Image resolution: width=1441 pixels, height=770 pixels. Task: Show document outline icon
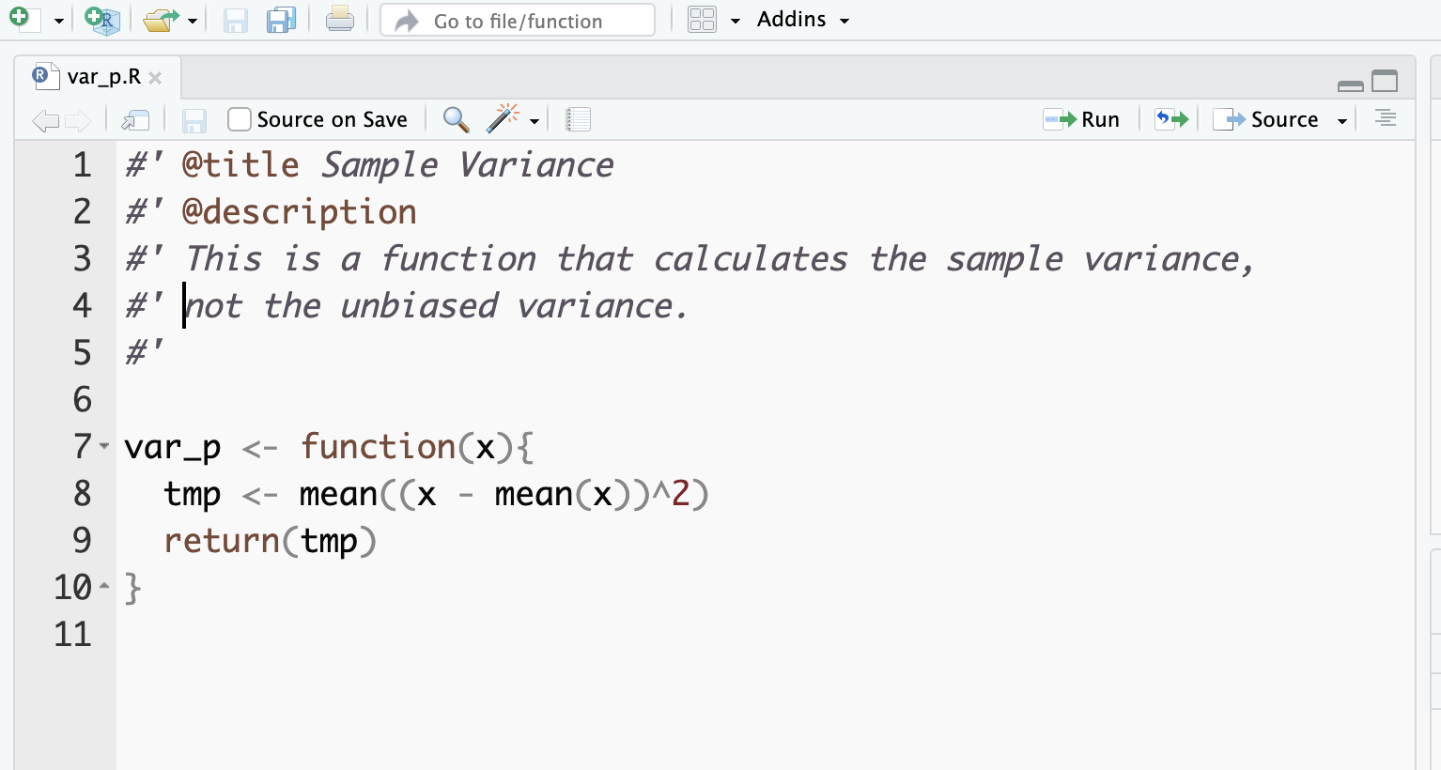(1386, 119)
